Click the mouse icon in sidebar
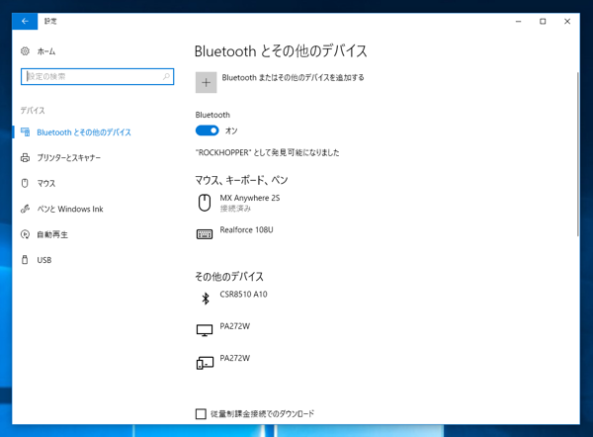Screen dimensions: 593x437 [x=25, y=183]
